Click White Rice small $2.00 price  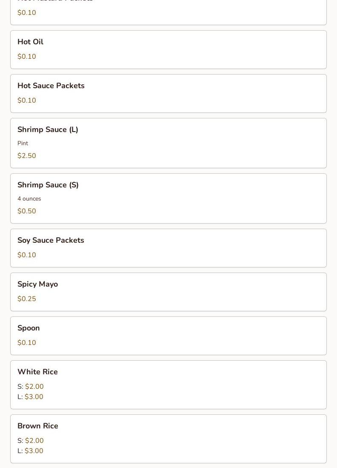34,387
